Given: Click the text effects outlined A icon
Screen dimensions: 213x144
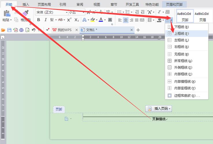Looking at the screenshot, I should coord(84,20).
